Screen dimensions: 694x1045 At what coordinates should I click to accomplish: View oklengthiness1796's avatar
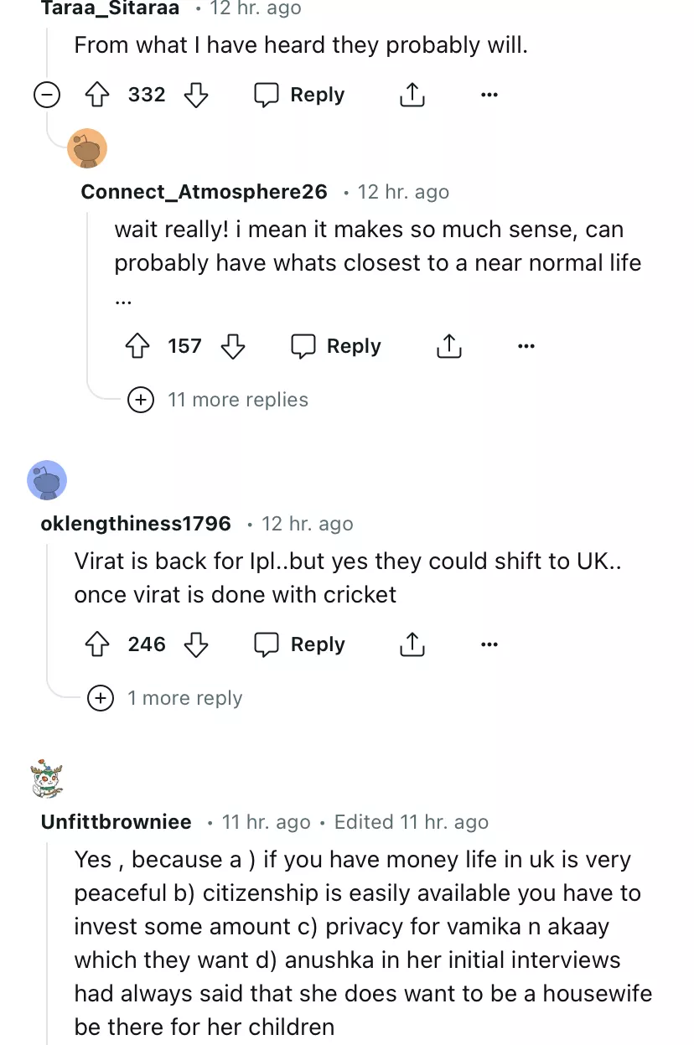47,480
